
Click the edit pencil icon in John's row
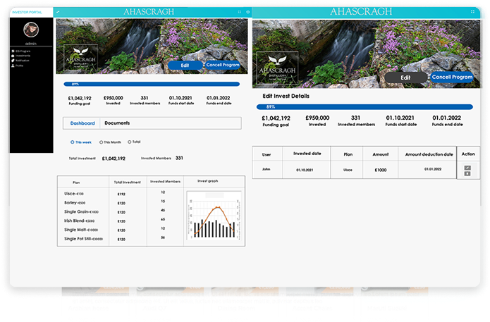(467, 168)
